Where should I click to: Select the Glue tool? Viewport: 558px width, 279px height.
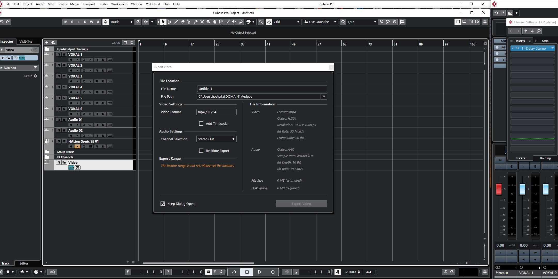pyautogui.click(x=195, y=22)
